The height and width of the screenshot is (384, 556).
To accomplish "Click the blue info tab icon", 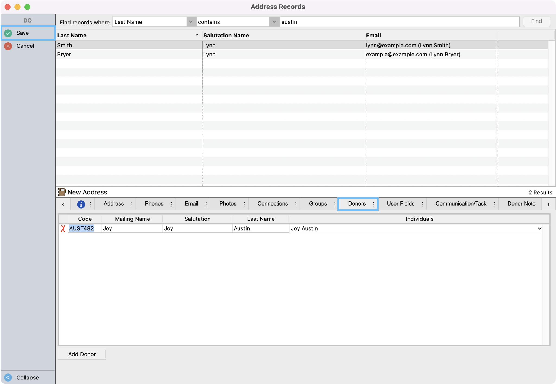I will 81,204.
